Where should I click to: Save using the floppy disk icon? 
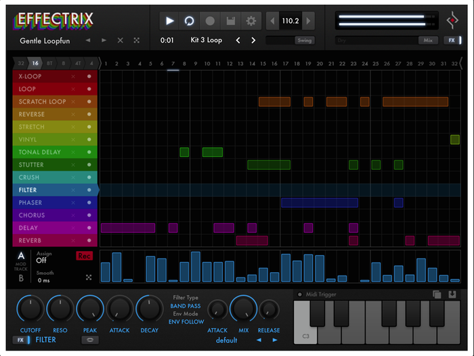click(231, 21)
